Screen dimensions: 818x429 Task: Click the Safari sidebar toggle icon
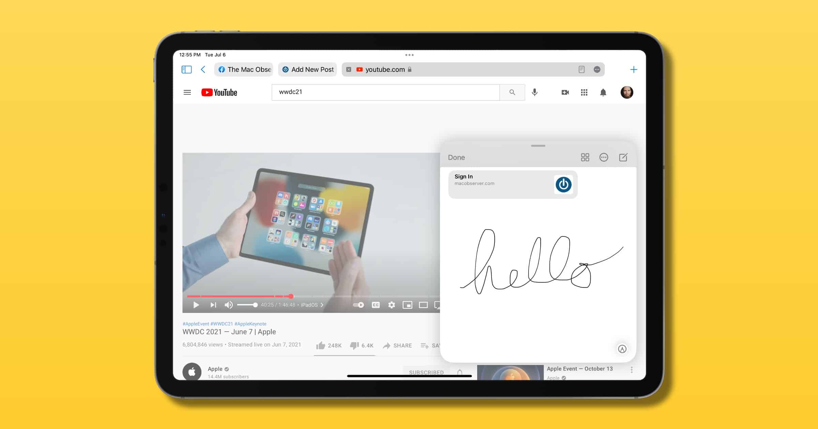(187, 69)
